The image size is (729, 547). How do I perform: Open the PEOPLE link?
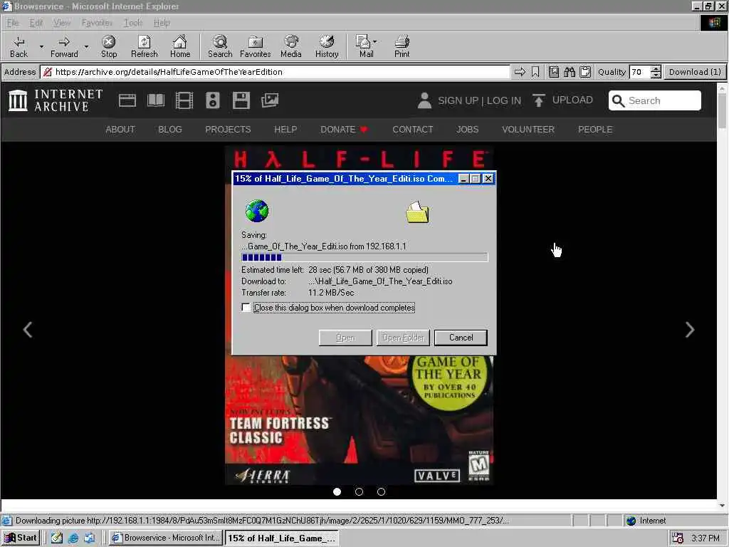pos(595,130)
